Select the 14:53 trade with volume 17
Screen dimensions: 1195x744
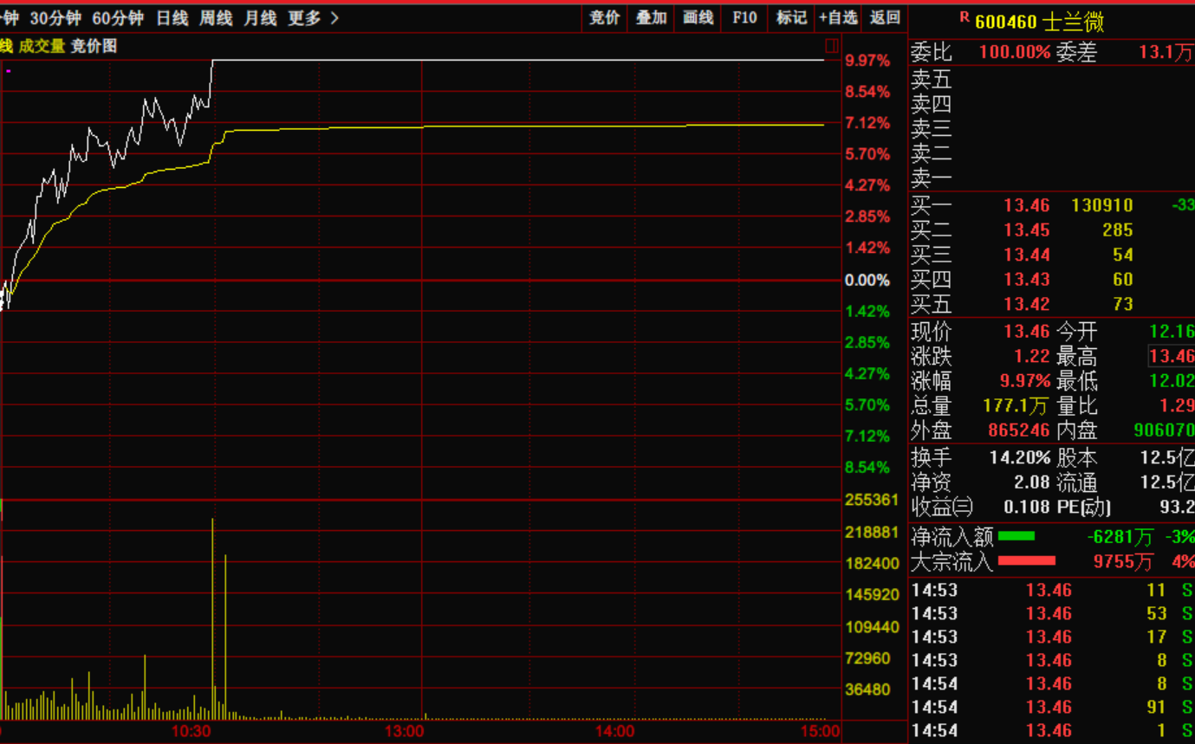(1051, 637)
